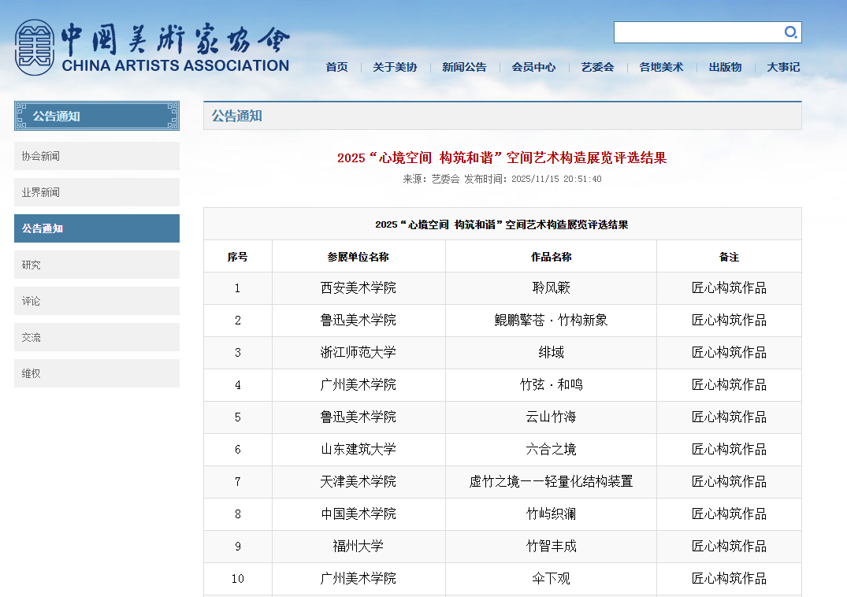
Task: Open 协会新闻 in the sidebar
Action: [97, 156]
